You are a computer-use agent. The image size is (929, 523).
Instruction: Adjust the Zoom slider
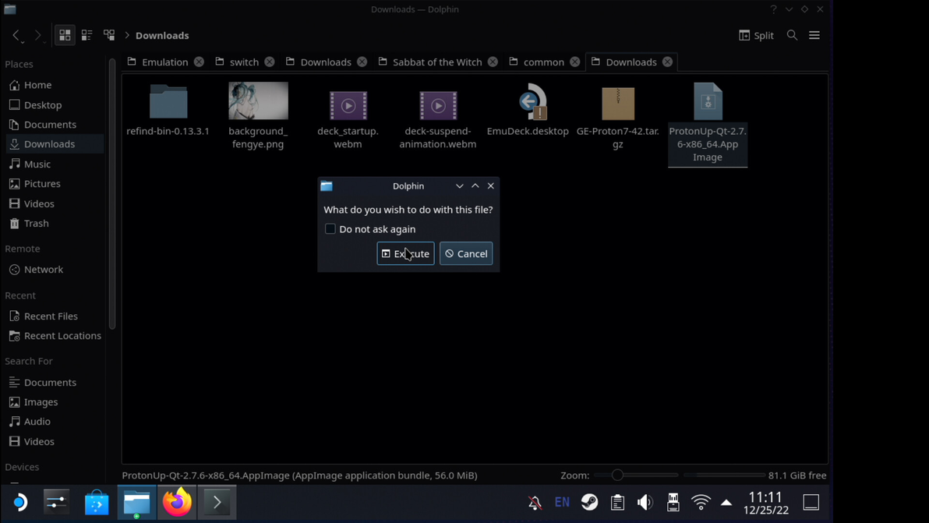637,475
